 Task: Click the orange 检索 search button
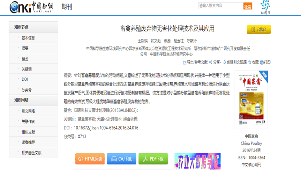tap(248, 6)
